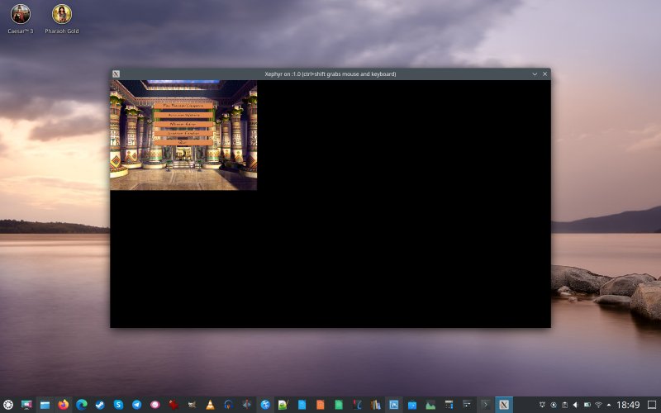Click the red splat icon in the taskbar

point(174,405)
